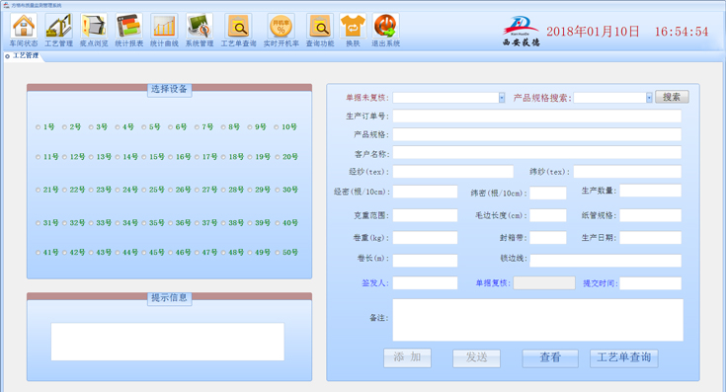Focus the 产品规格 input field
This screenshot has height=392, width=726.
click(537, 134)
